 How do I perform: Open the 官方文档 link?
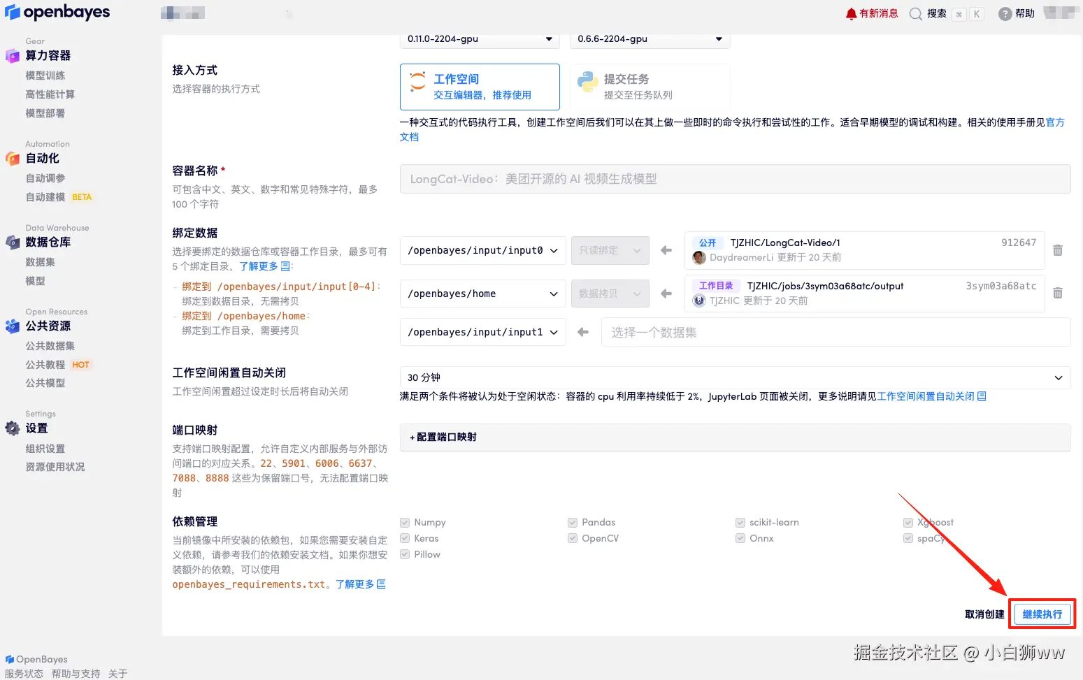tap(1055, 122)
